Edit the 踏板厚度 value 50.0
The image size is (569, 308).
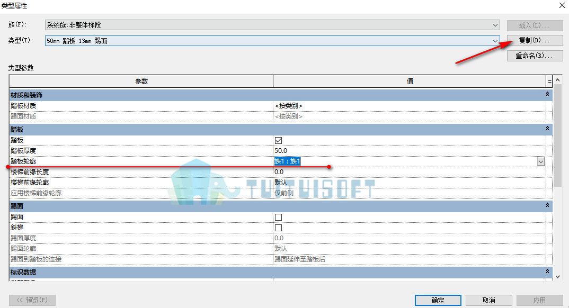[x=281, y=151]
